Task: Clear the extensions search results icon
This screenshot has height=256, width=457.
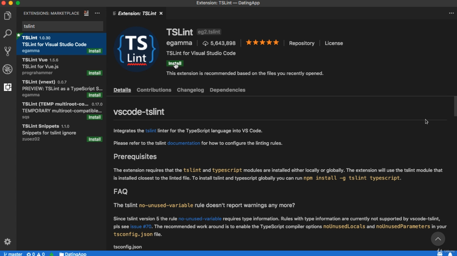Action: pyautogui.click(x=86, y=13)
